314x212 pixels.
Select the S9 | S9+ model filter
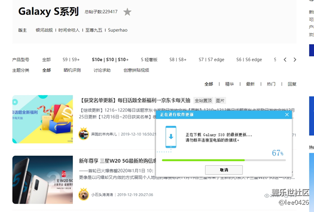click(71, 60)
